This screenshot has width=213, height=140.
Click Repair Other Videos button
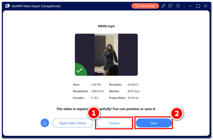[73, 123]
